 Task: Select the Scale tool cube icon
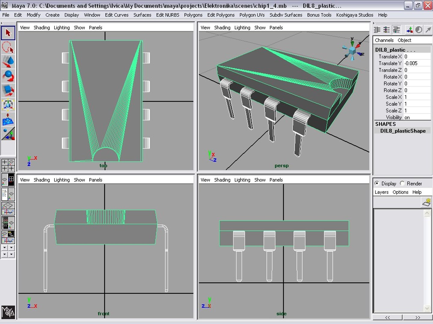click(x=8, y=90)
